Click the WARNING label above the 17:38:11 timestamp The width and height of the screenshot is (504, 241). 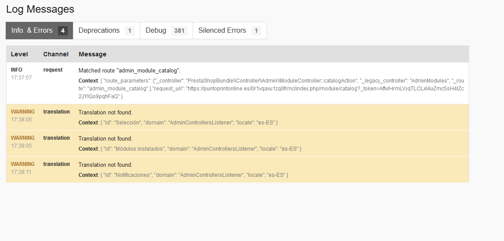(x=23, y=164)
